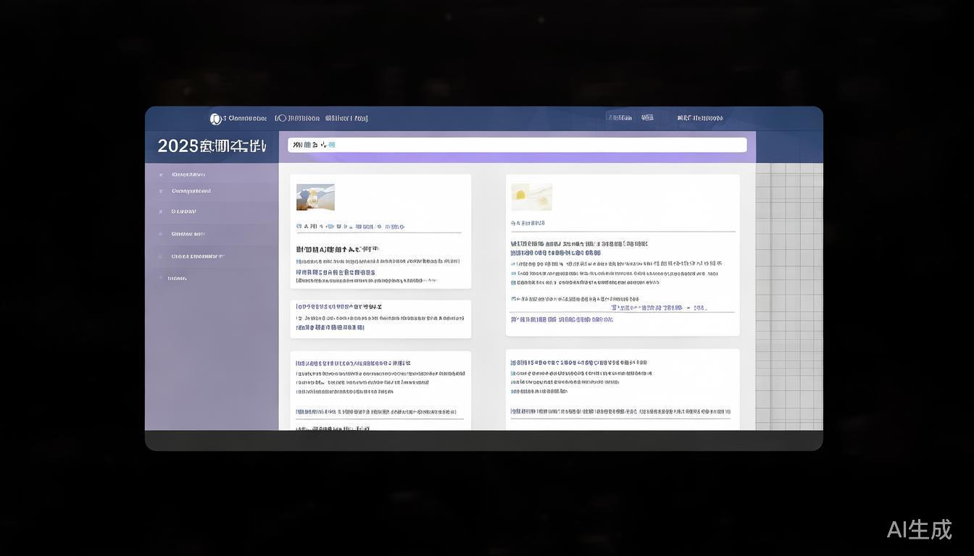The width and height of the screenshot is (974, 556).
Task: Open the landscape thumbnail in first card
Action: [x=315, y=197]
